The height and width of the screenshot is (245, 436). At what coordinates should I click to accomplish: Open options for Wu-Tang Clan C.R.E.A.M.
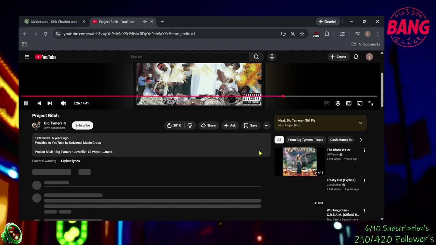pyautogui.click(x=364, y=211)
